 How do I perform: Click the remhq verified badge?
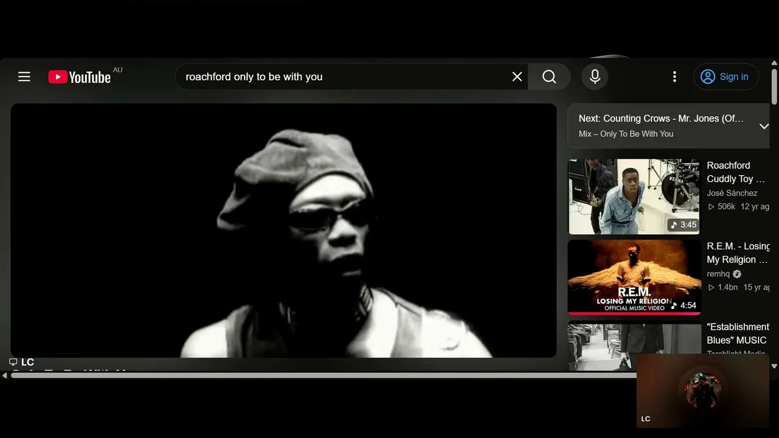point(737,274)
